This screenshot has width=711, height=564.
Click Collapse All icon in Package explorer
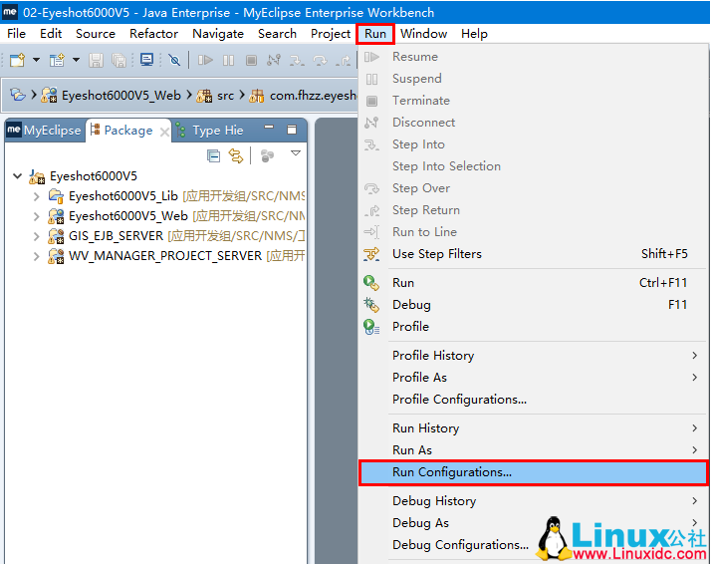[213, 156]
